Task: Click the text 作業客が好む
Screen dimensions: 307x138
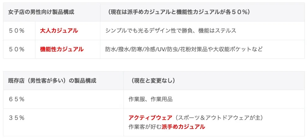Action: [x=145, y=127]
